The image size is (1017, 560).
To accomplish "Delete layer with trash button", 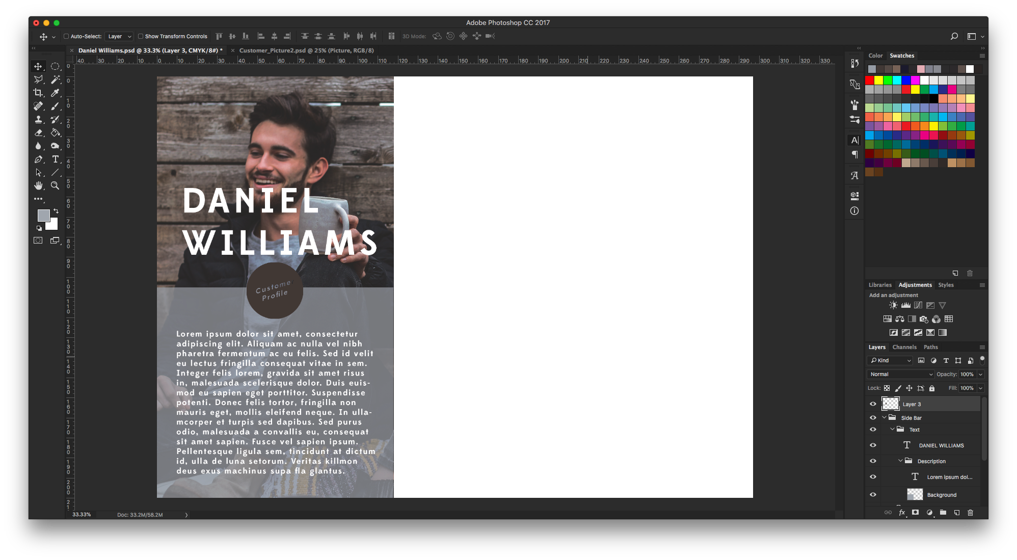I will [x=971, y=513].
